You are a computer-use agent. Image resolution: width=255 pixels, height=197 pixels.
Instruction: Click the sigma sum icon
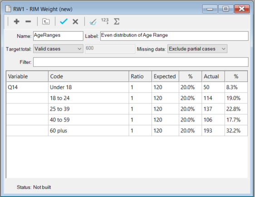(117, 21)
